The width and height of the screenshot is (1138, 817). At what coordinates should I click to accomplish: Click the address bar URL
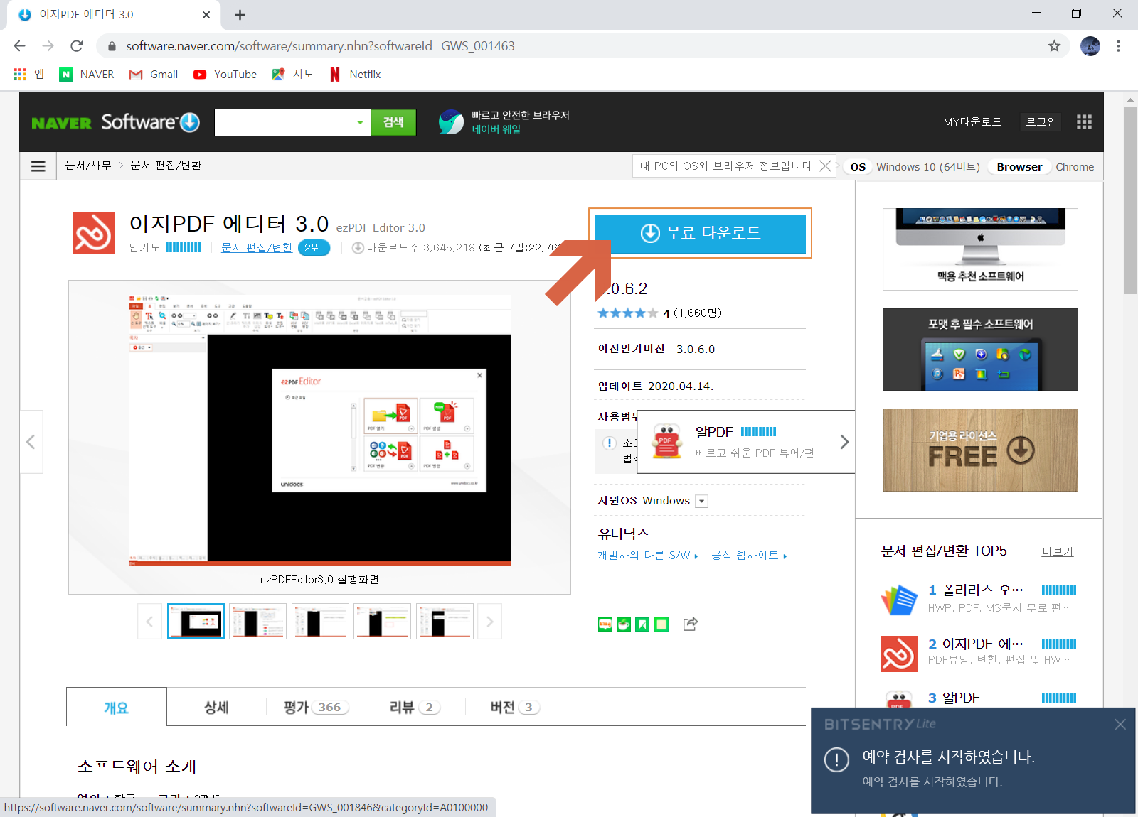[x=320, y=46]
